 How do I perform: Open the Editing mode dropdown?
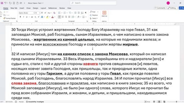[172, 8]
